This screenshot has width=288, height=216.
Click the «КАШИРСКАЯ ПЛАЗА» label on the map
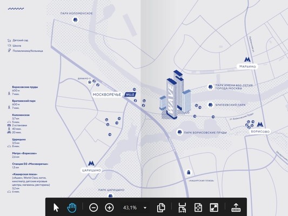click(x=202, y=180)
